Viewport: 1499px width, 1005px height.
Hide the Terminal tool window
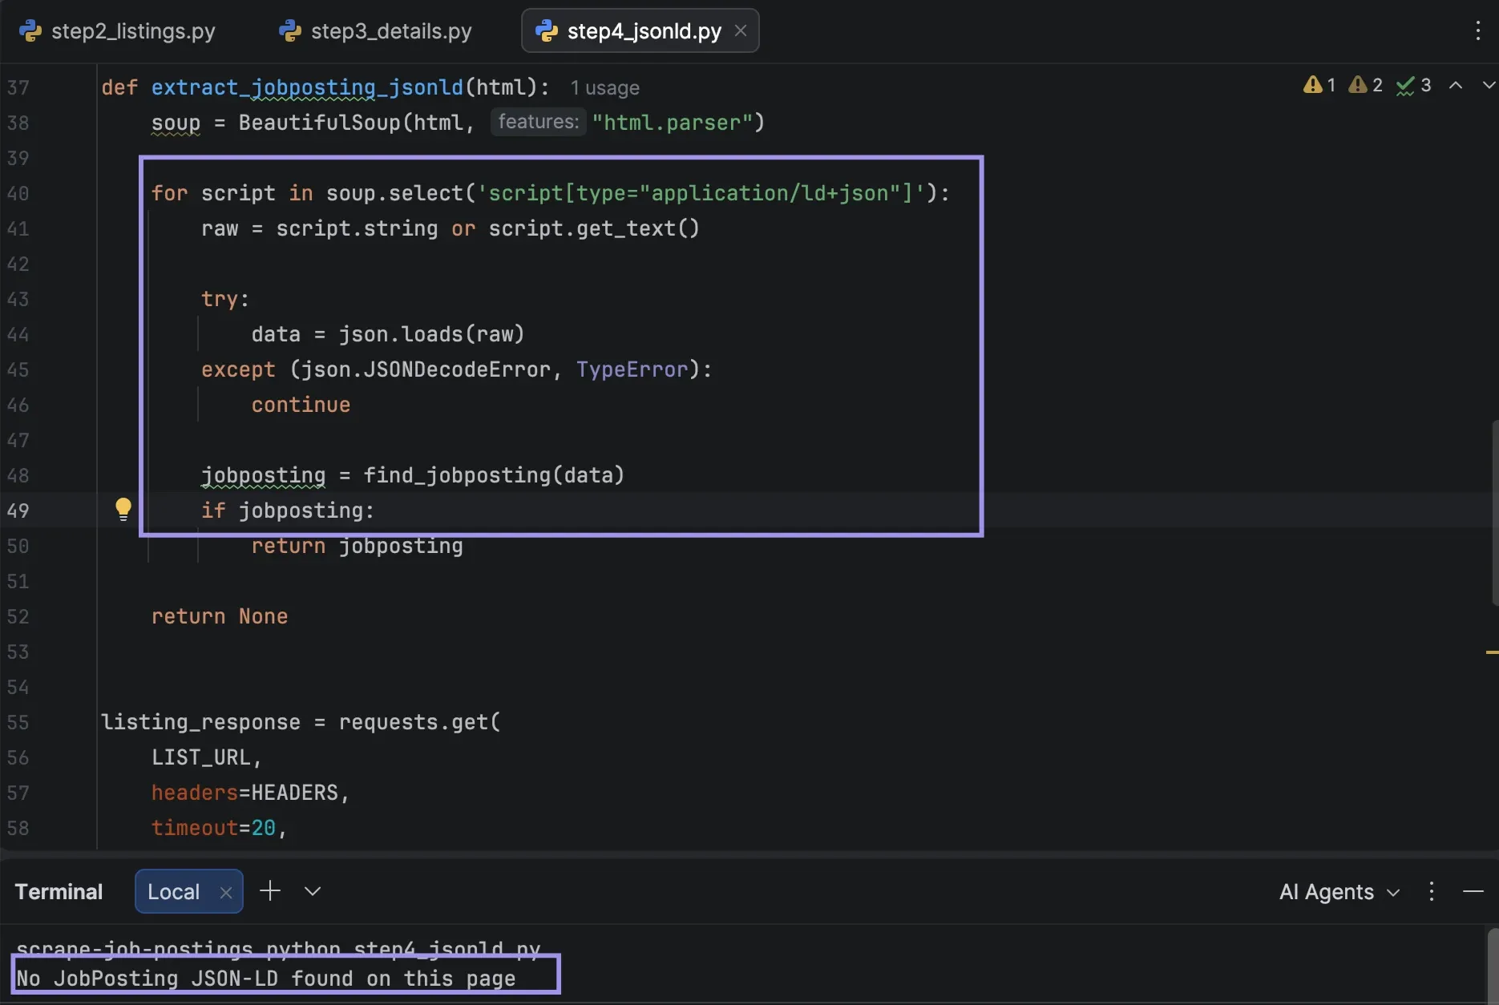tap(1473, 891)
